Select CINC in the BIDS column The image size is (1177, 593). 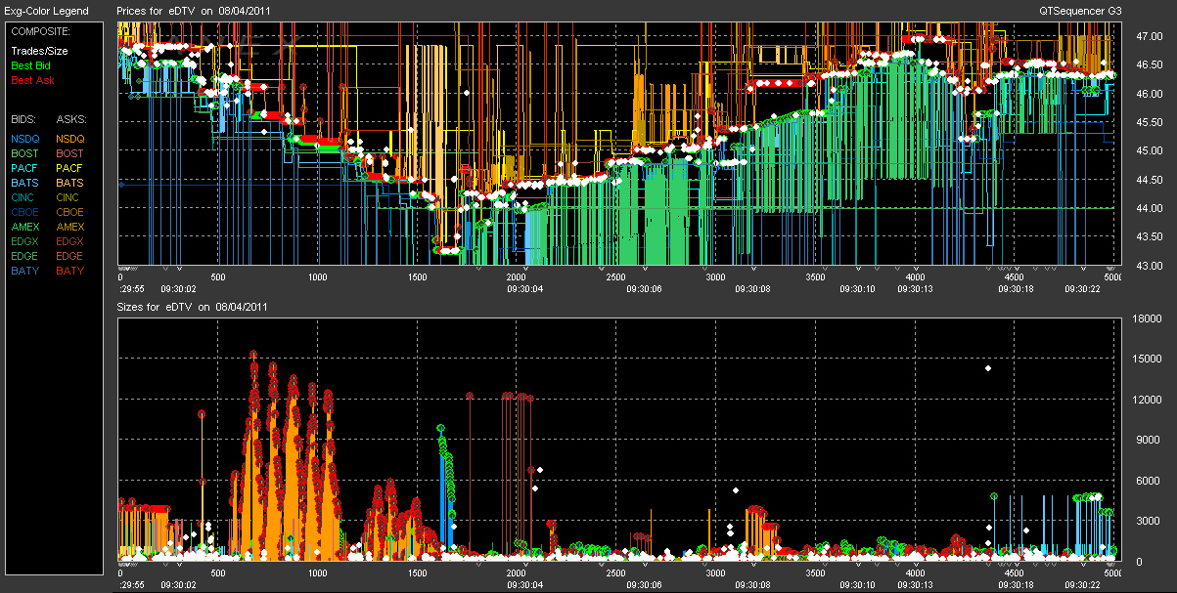pyautogui.click(x=23, y=197)
